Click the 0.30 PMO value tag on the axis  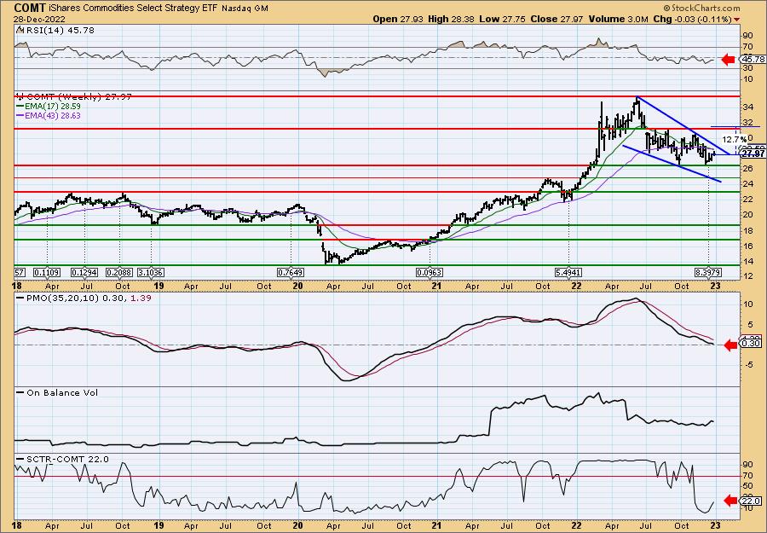tap(751, 344)
